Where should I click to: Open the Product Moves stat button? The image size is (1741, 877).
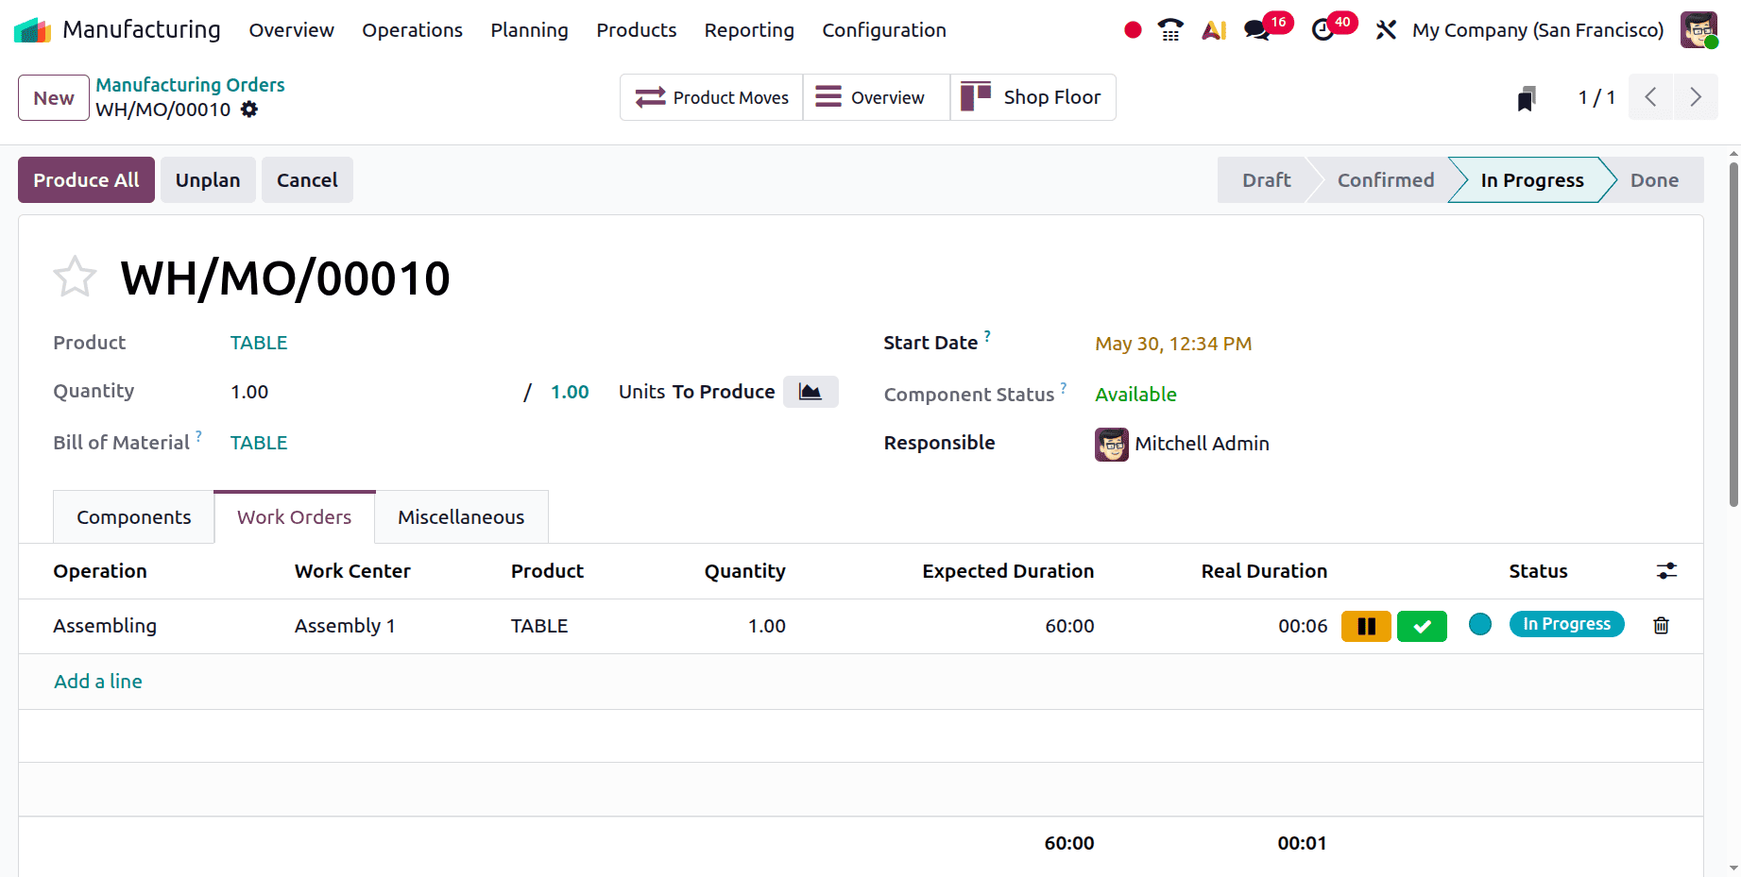(x=711, y=97)
